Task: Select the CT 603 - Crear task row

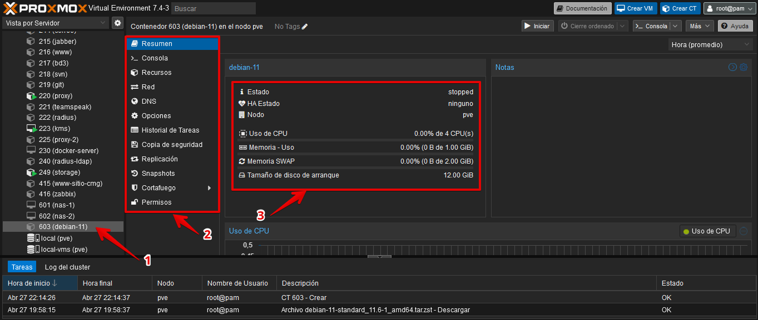Action: (x=379, y=297)
